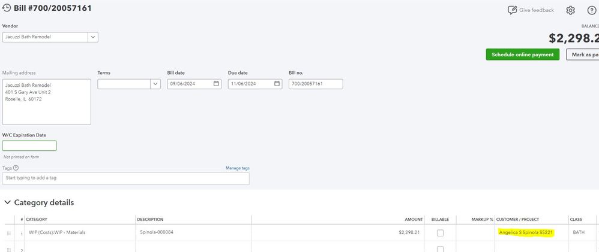Open Bill date calendar picker

(216, 84)
